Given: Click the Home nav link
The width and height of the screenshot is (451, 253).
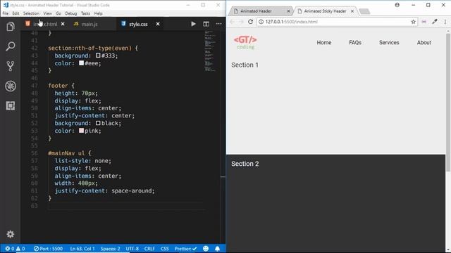Looking at the screenshot, I should tap(324, 42).
